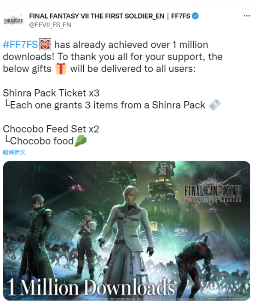Open the #FF7FS hashtag link
Viewport: 253px width, 301px height.
tap(20, 44)
